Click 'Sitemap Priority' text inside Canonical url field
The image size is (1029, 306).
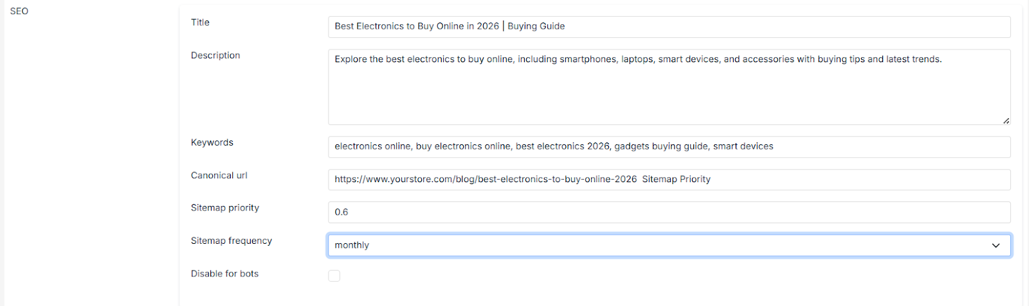pos(676,180)
